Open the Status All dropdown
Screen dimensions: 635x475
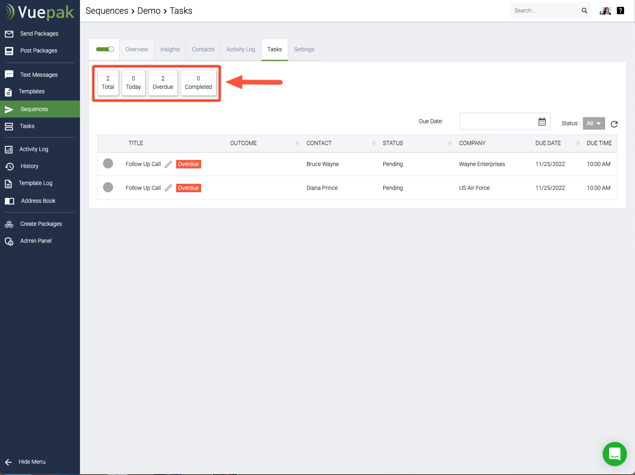[593, 124]
